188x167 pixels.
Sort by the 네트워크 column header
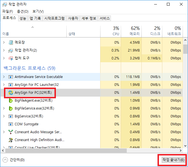[x=172, y=31]
